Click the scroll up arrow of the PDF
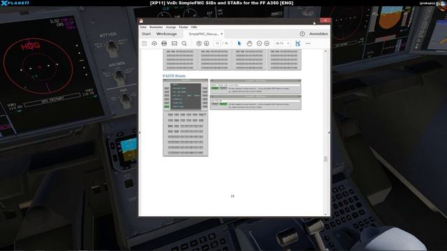The image size is (447, 251). click(325, 51)
